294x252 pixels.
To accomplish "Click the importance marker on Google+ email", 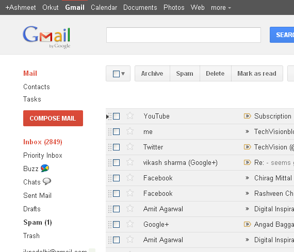I will point(247,224).
